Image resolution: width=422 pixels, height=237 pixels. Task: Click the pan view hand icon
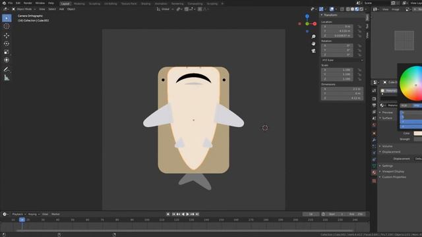(314, 43)
